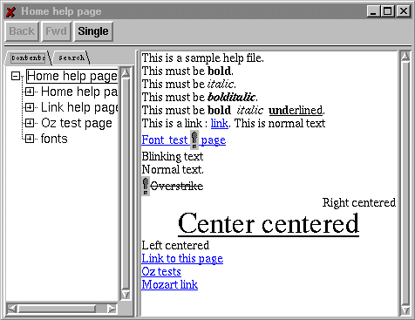Image resolution: width=415 pixels, height=320 pixels.
Task: Click the red X window menu icon
Action: [x=10, y=12]
